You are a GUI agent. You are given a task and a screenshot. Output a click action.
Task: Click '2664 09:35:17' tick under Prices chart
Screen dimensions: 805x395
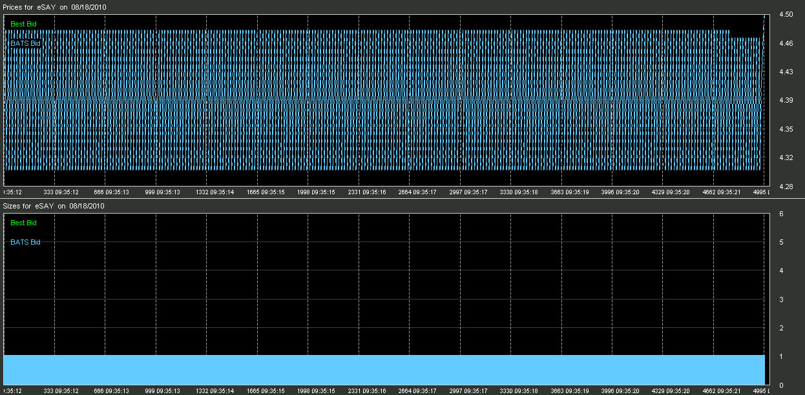[418, 192]
